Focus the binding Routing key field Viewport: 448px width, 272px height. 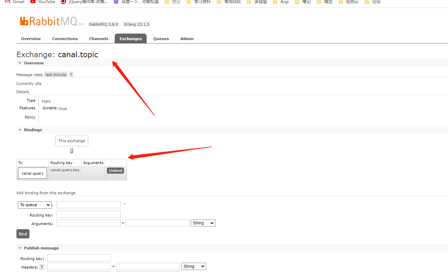pos(88,214)
